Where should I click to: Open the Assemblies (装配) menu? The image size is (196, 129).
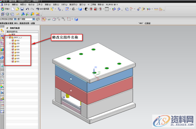tap(48, 5)
